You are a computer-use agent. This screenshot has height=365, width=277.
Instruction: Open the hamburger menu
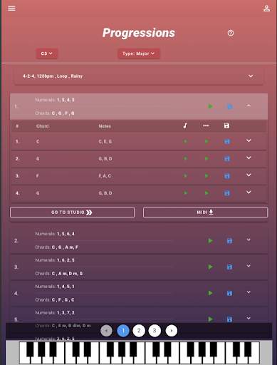click(11, 9)
